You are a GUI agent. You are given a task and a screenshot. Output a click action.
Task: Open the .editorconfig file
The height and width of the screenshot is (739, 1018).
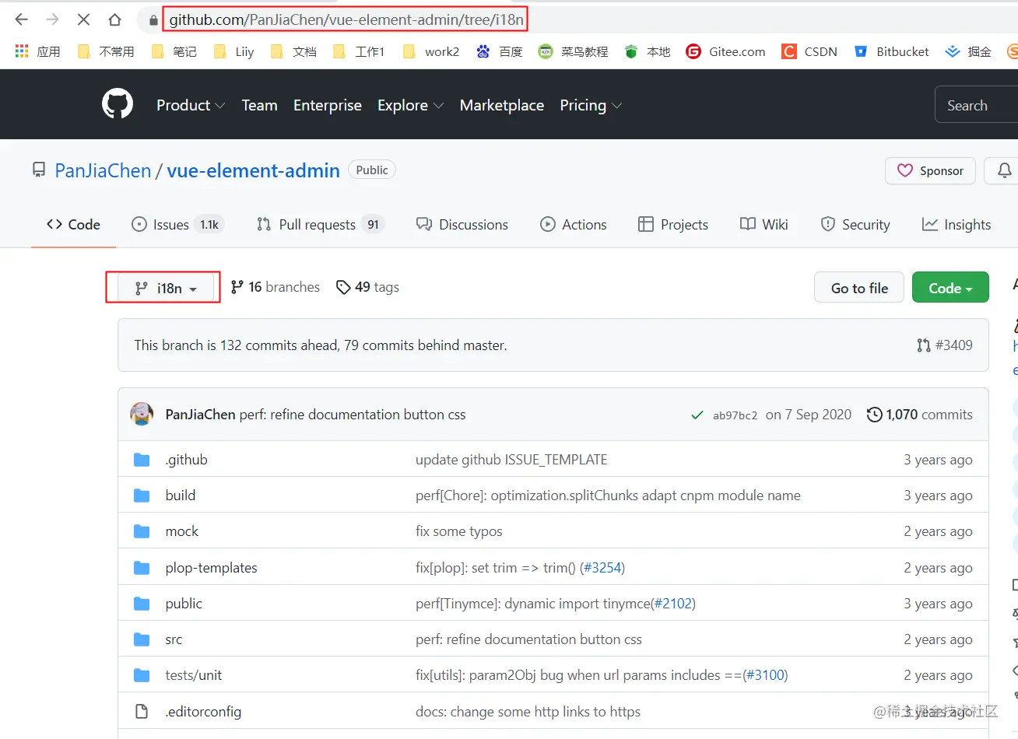click(203, 712)
